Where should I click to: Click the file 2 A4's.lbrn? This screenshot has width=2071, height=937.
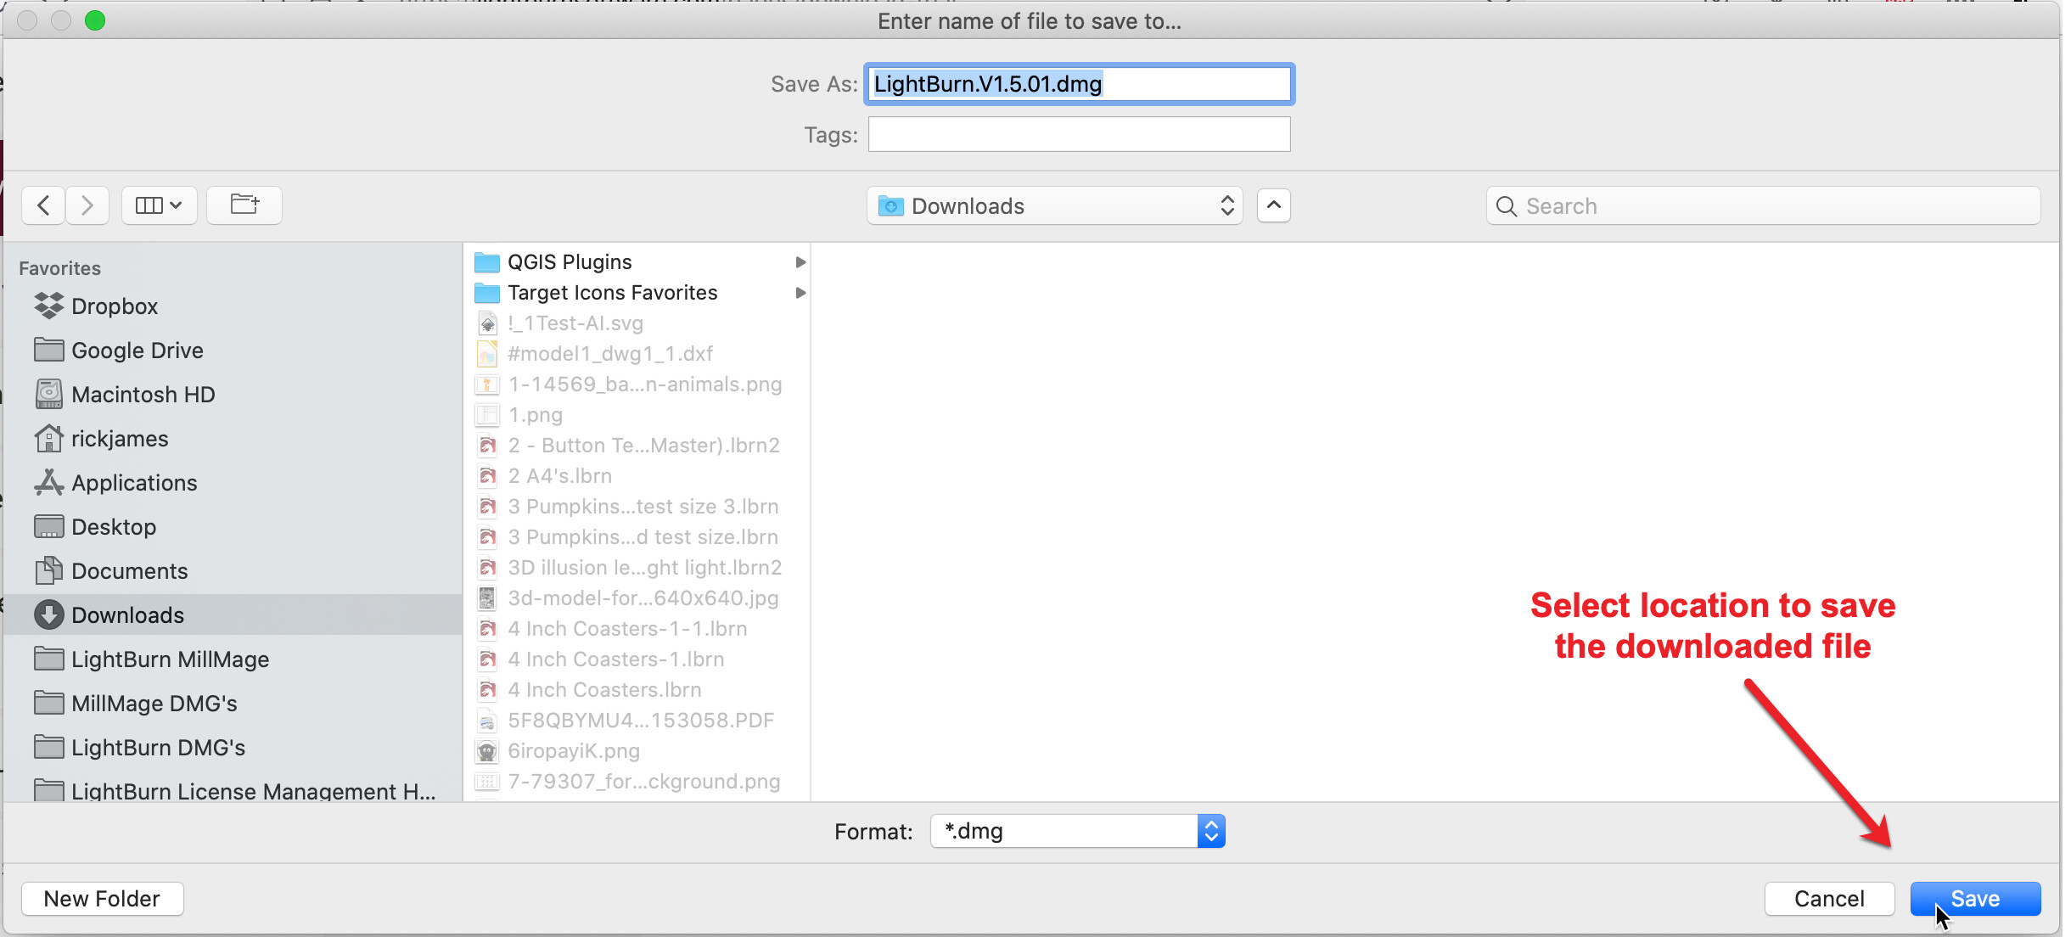(637, 476)
